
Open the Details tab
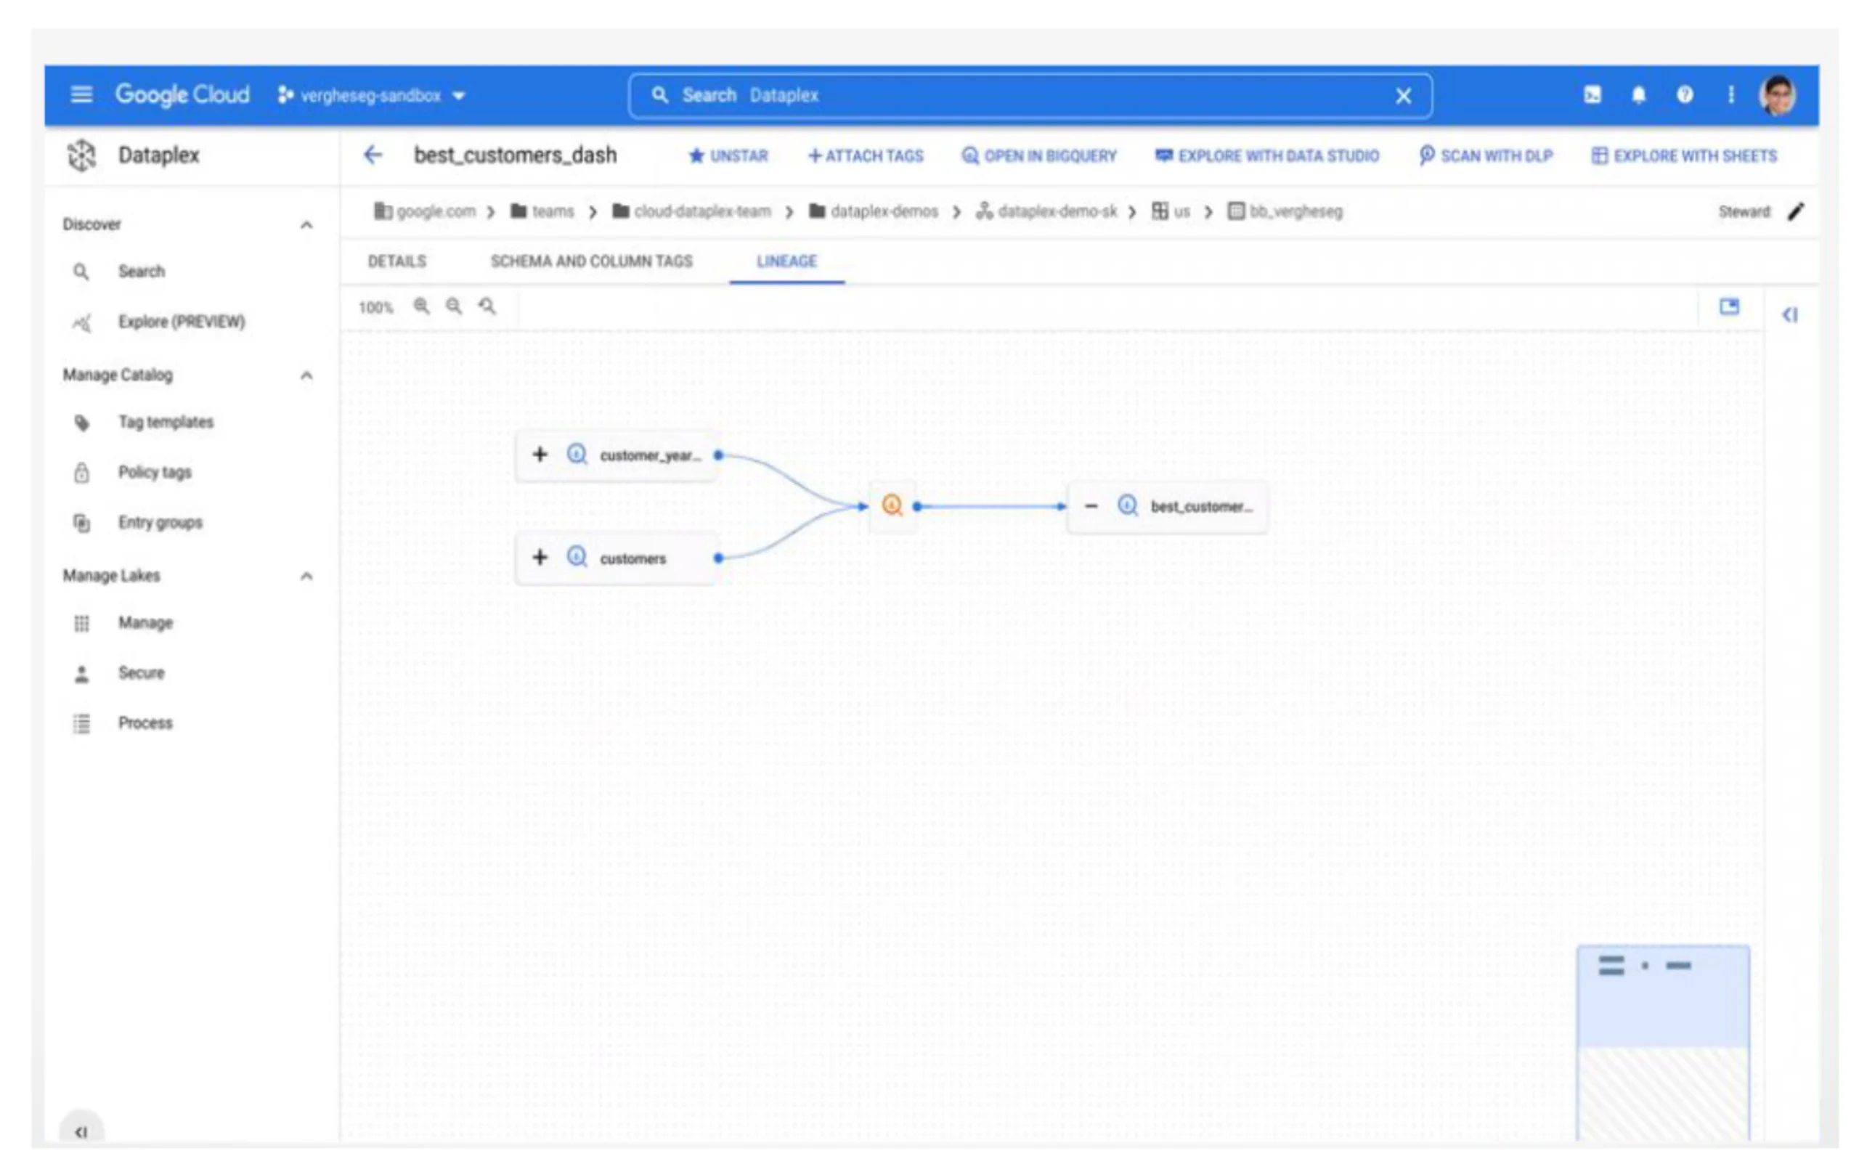tap(396, 261)
